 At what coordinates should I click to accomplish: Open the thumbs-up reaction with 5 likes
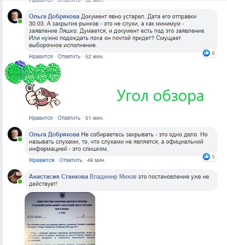tap(209, 157)
